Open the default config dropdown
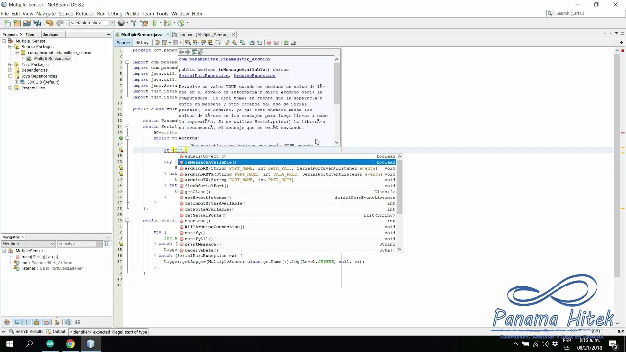 [x=111, y=22]
